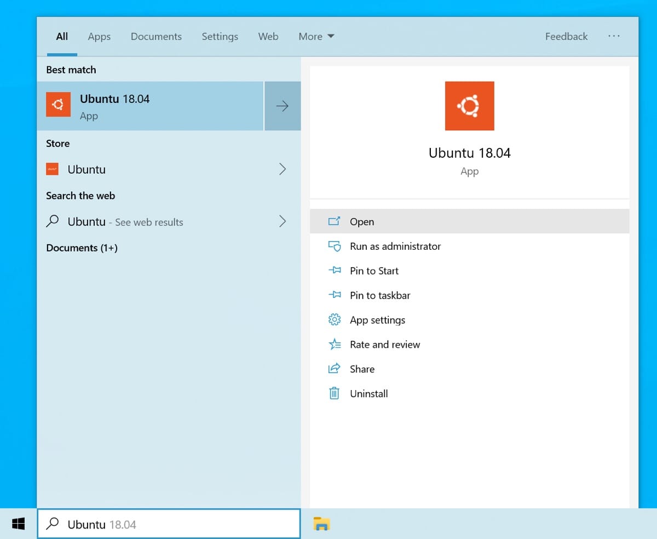Open the three-dot options menu
The height and width of the screenshot is (539, 657).
click(x=614, y=36)
